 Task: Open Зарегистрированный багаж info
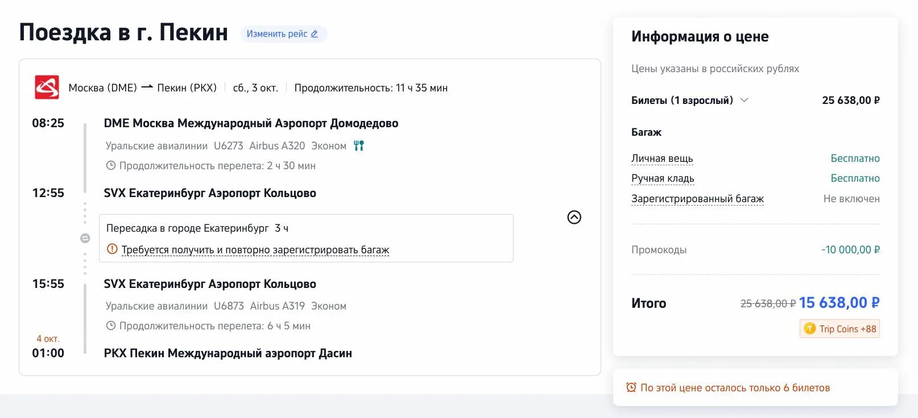[x=697, y=199]
